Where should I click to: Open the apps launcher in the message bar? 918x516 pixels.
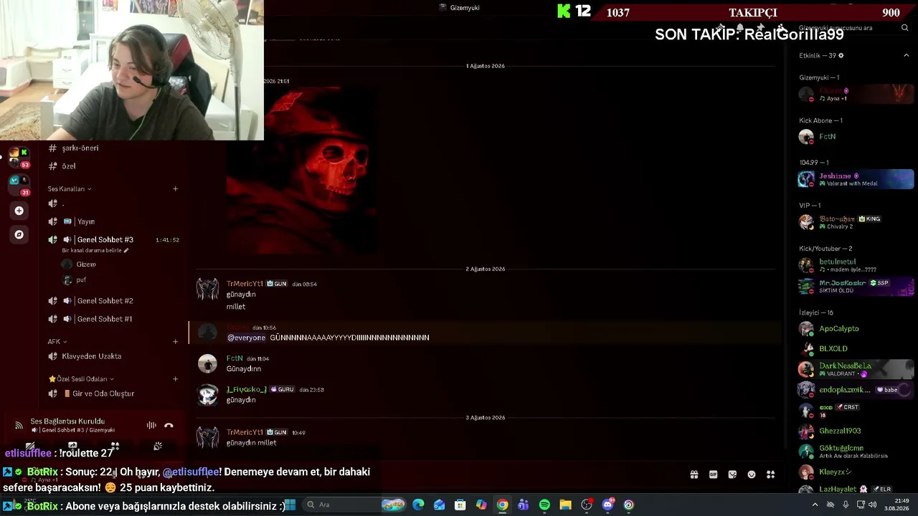click(771, 474)
